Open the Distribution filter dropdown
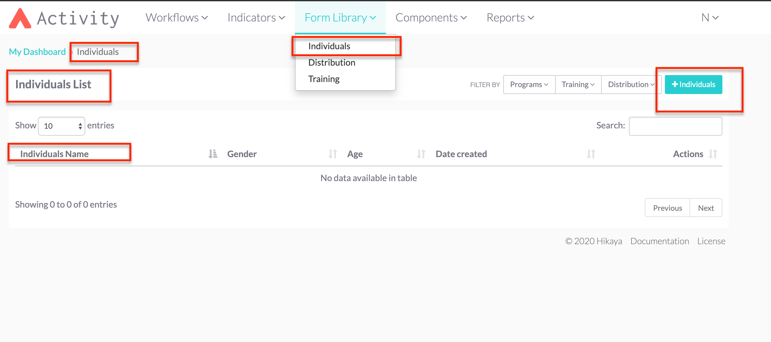The image size is (771, 342). coord(631,85)
